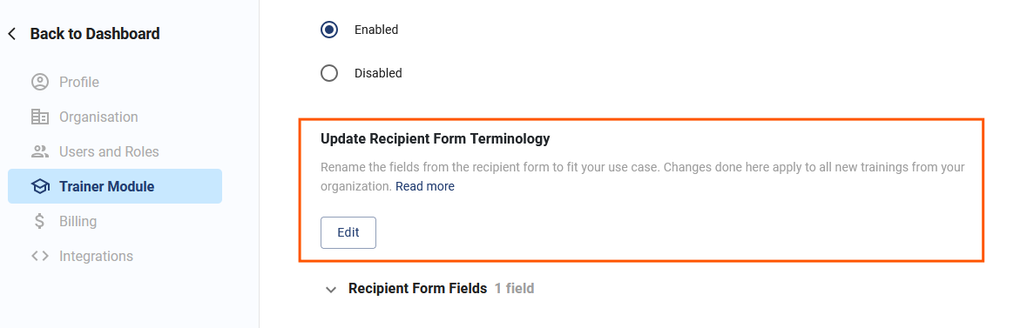This screenshot has width=1027, height=328.
Task: Click the Organisation building icon
Action: 40,117
